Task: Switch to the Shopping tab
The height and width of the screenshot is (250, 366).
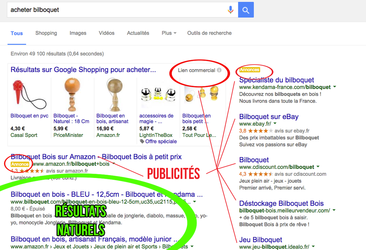Action: click(46, 33)
